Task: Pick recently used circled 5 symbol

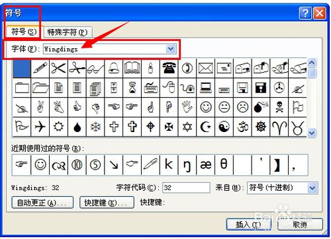Action: pyautogui.click(x=95, y=165)
